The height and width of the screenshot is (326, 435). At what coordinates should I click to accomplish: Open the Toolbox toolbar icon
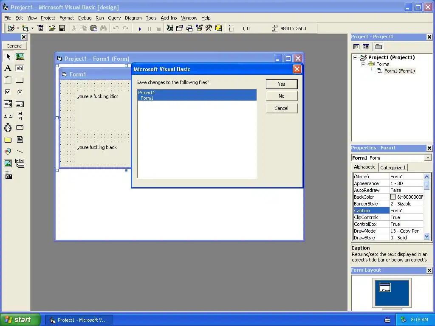(209, 28)
